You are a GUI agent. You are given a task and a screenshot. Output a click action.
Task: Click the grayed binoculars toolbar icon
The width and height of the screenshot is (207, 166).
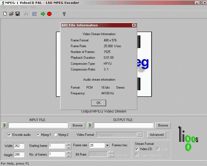26,14
